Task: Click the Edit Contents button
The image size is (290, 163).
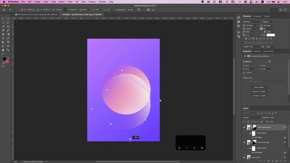Action: click(x=259, y=87)
